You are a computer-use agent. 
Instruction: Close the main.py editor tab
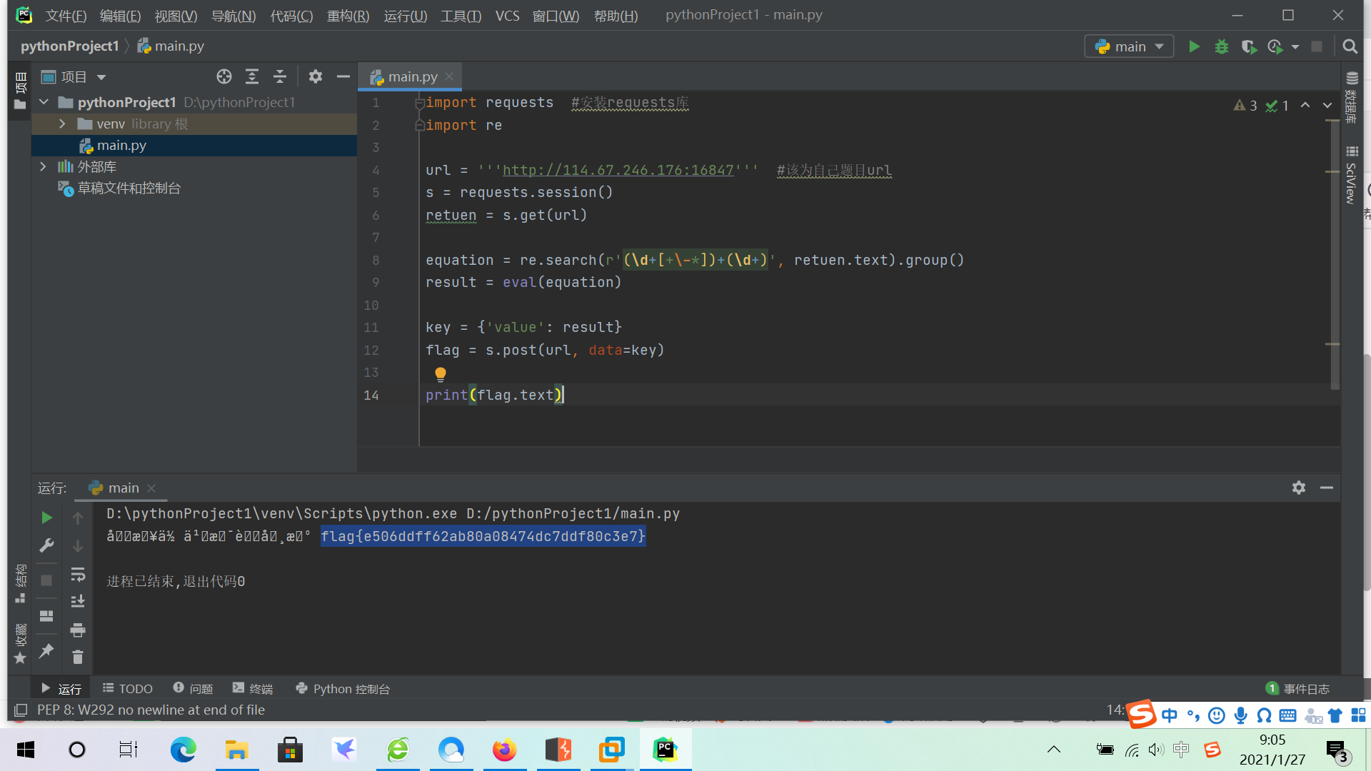pyautogui.click(x=449, y=76)
